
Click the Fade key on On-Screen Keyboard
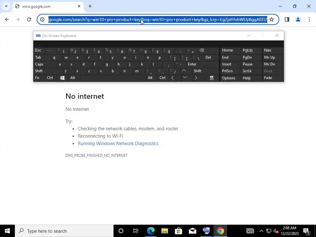pyautogui.click(x=273, y=78)
